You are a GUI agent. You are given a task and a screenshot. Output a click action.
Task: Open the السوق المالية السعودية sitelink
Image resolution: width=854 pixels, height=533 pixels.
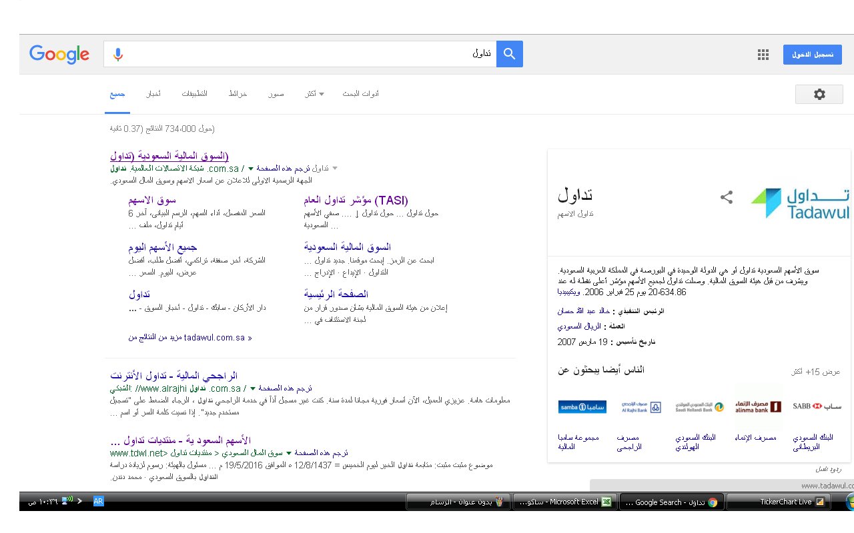click(347, 247)
